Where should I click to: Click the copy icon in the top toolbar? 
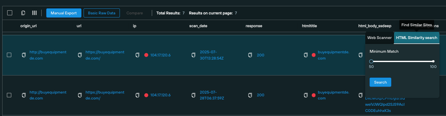23,13
